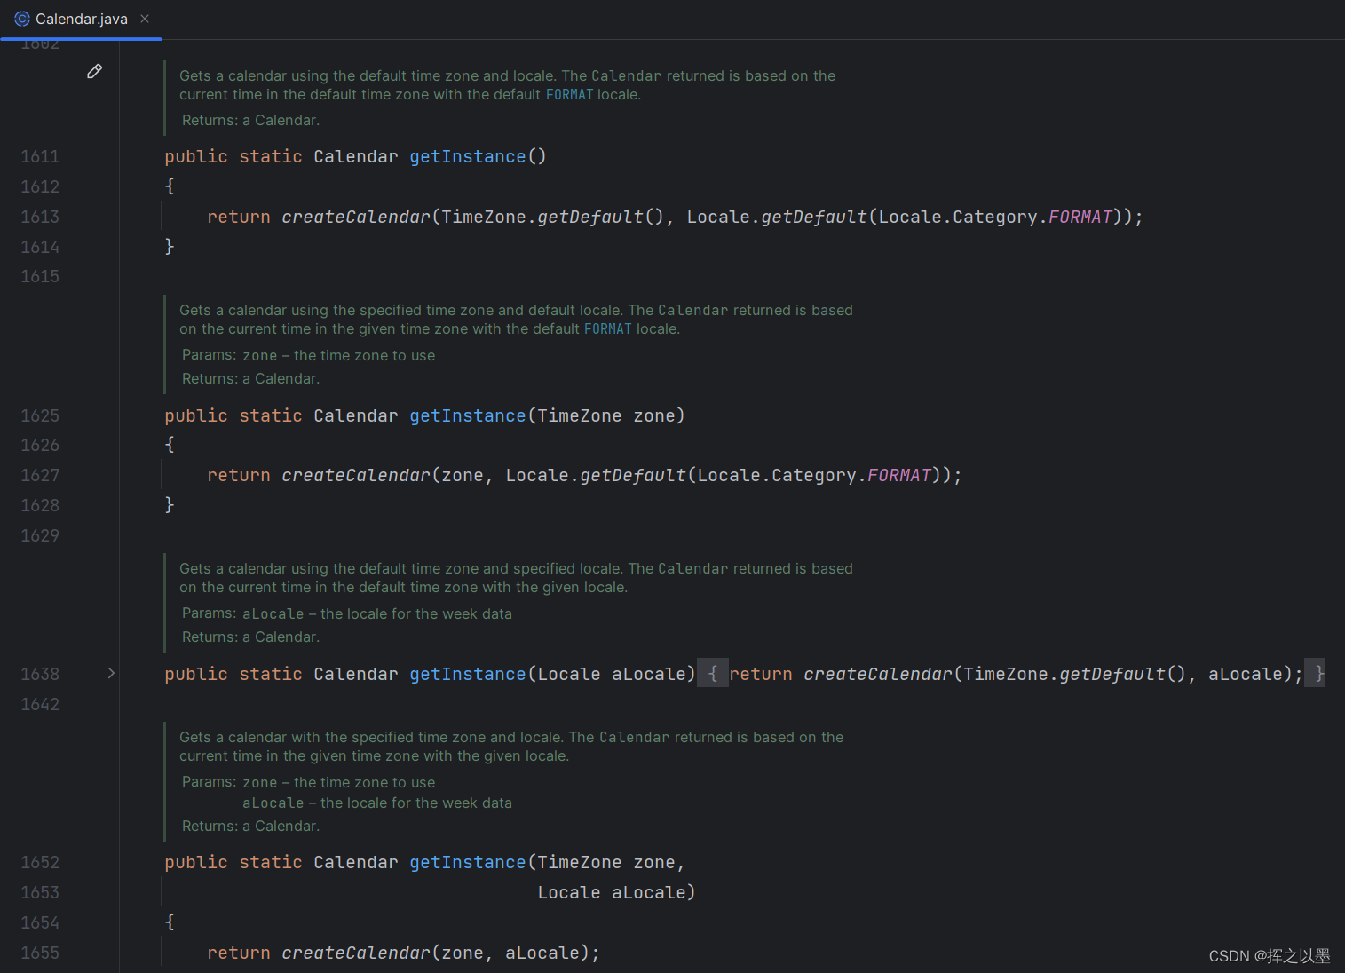Screen dimensions: 1345x973
Task: Click line number 1655 in gutter
Action: pyautogui.click(x=40, y=953)
